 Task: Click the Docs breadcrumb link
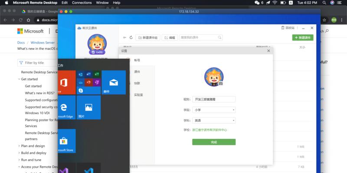tap(21, 42)
